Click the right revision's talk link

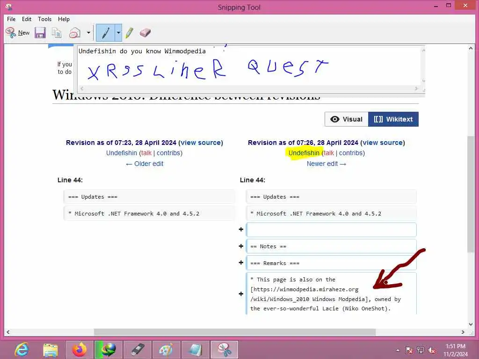(x=329, y=153)
